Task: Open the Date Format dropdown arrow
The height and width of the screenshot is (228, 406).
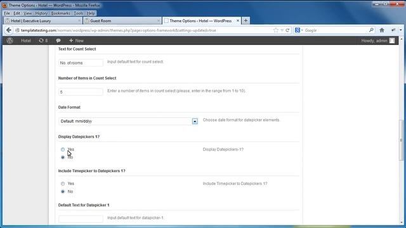Action: tap(195, 121)
